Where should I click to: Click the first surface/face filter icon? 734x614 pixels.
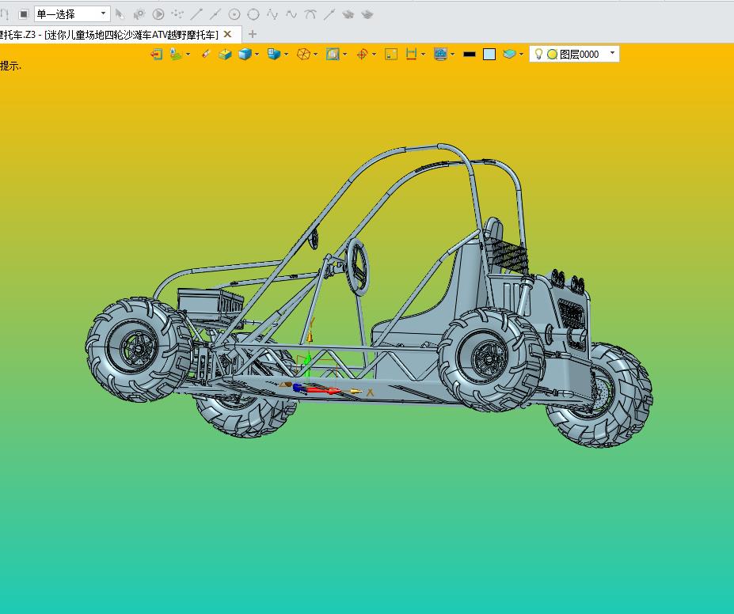[x=348, y=14]
